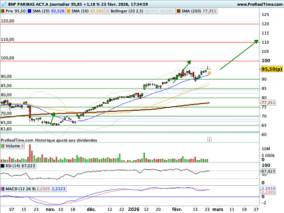Click the orange dot marker near the last candle
This screenshot has height=213, width=284.
[210, 73]
